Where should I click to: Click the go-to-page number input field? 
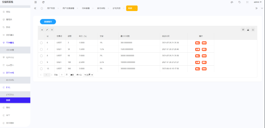point(62,75)
